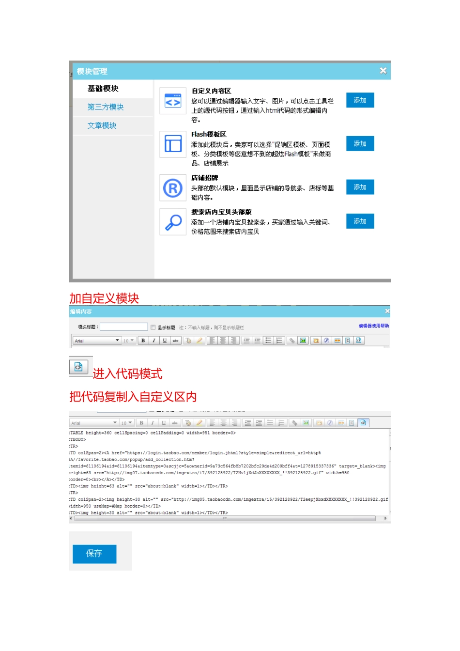Click left arrow of the code scrollbar
Viewport: 460px width, 651px height.
[x=71, y=518]
